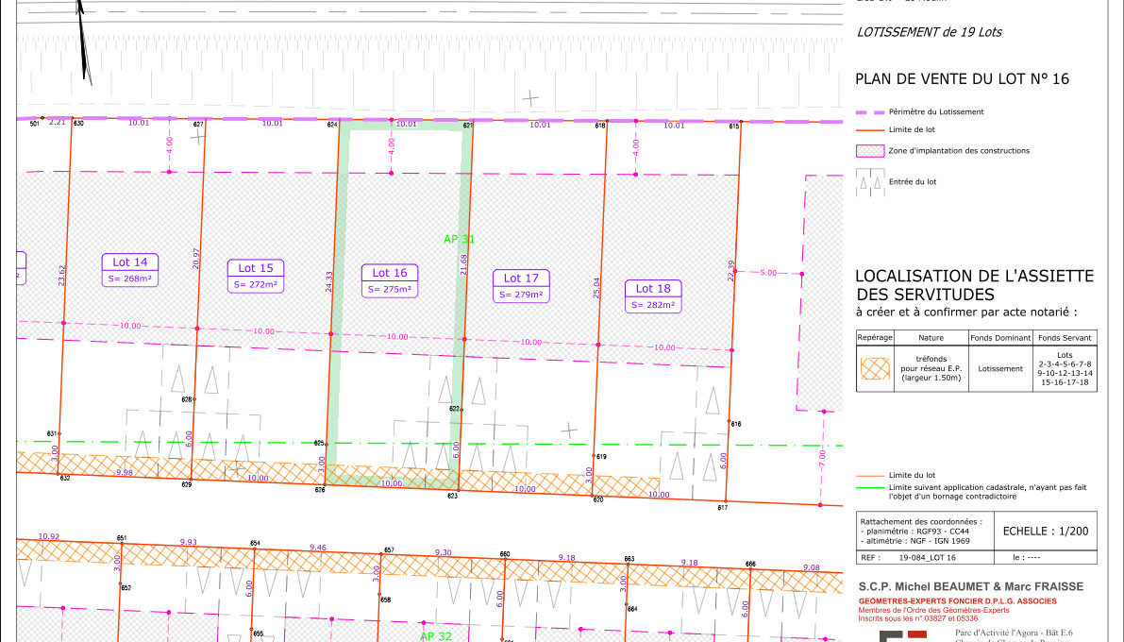Click the heading PLAN DE VENTE DU LOT N° 16
This screenshot has width=1124, height=642.
click(x=962, y=79)
